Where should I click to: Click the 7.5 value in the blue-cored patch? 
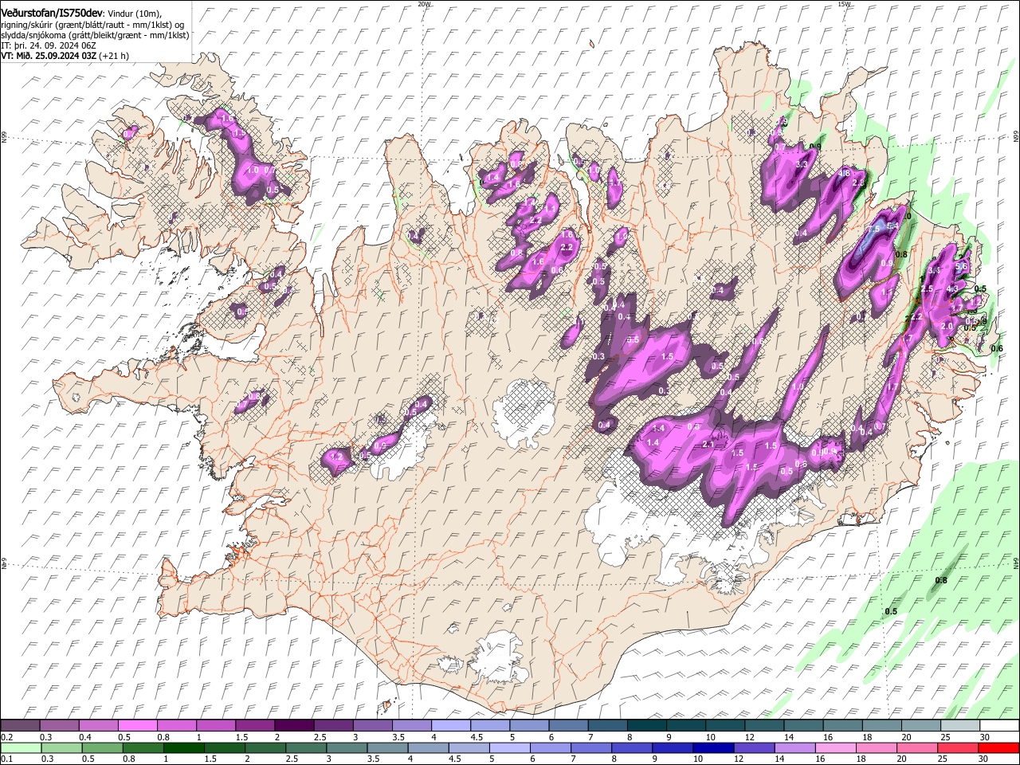point(873,229)
